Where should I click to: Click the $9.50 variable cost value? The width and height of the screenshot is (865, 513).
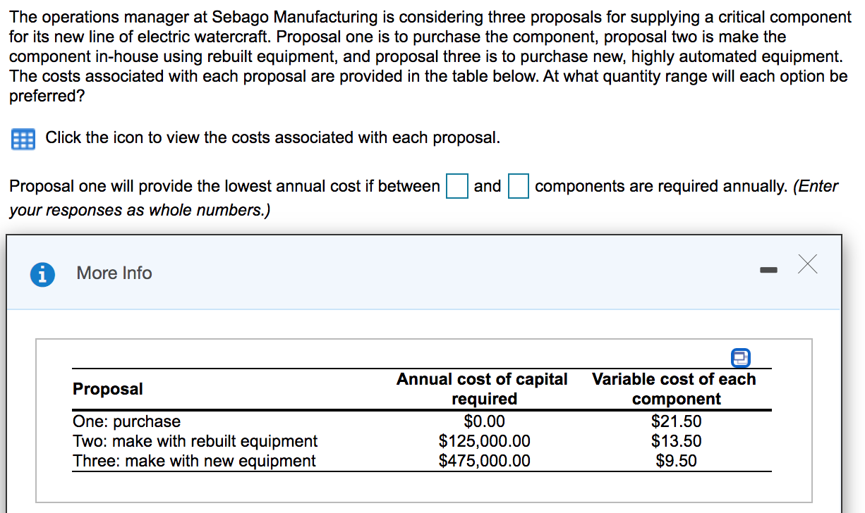(x=677, y=460)
